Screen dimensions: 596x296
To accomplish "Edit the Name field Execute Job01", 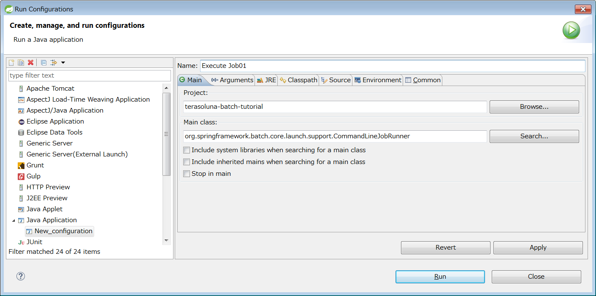I will point(393,66).
